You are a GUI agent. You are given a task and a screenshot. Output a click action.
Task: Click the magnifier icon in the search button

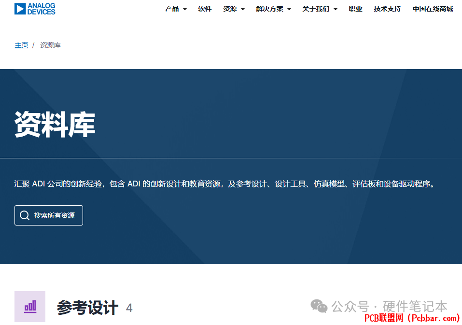25,215
